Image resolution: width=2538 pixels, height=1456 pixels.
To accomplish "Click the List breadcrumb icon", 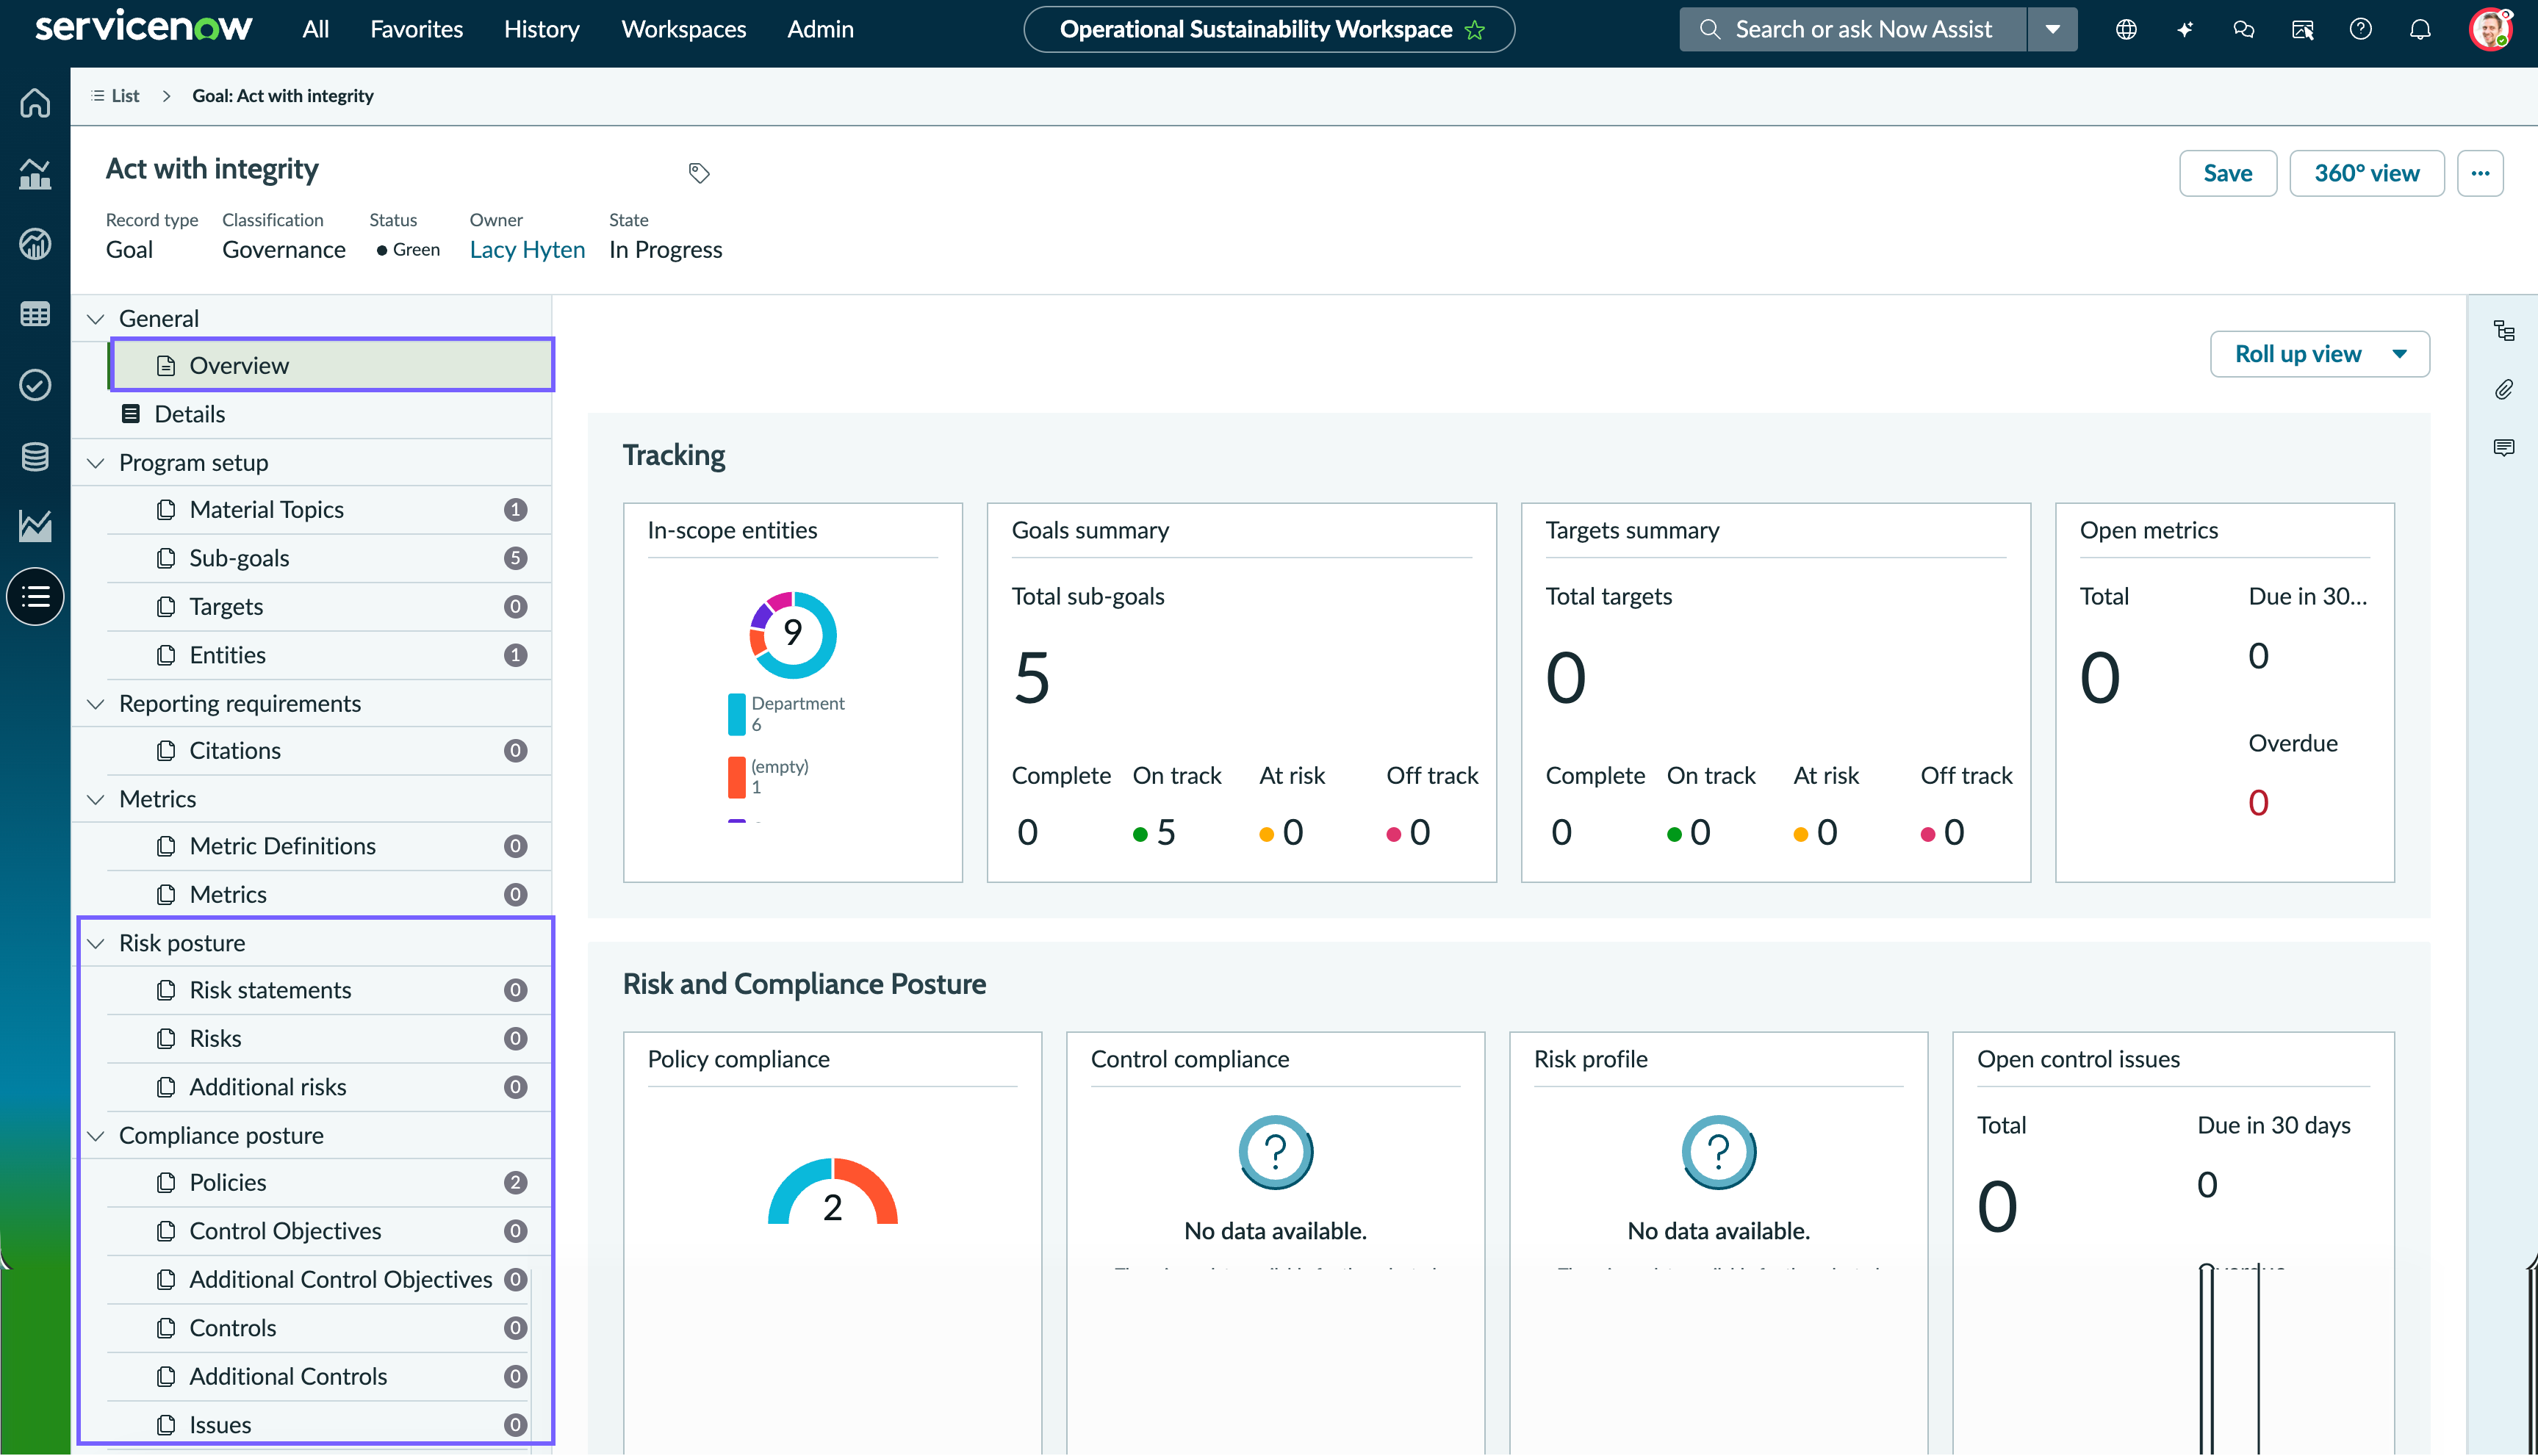I will 97,96.
